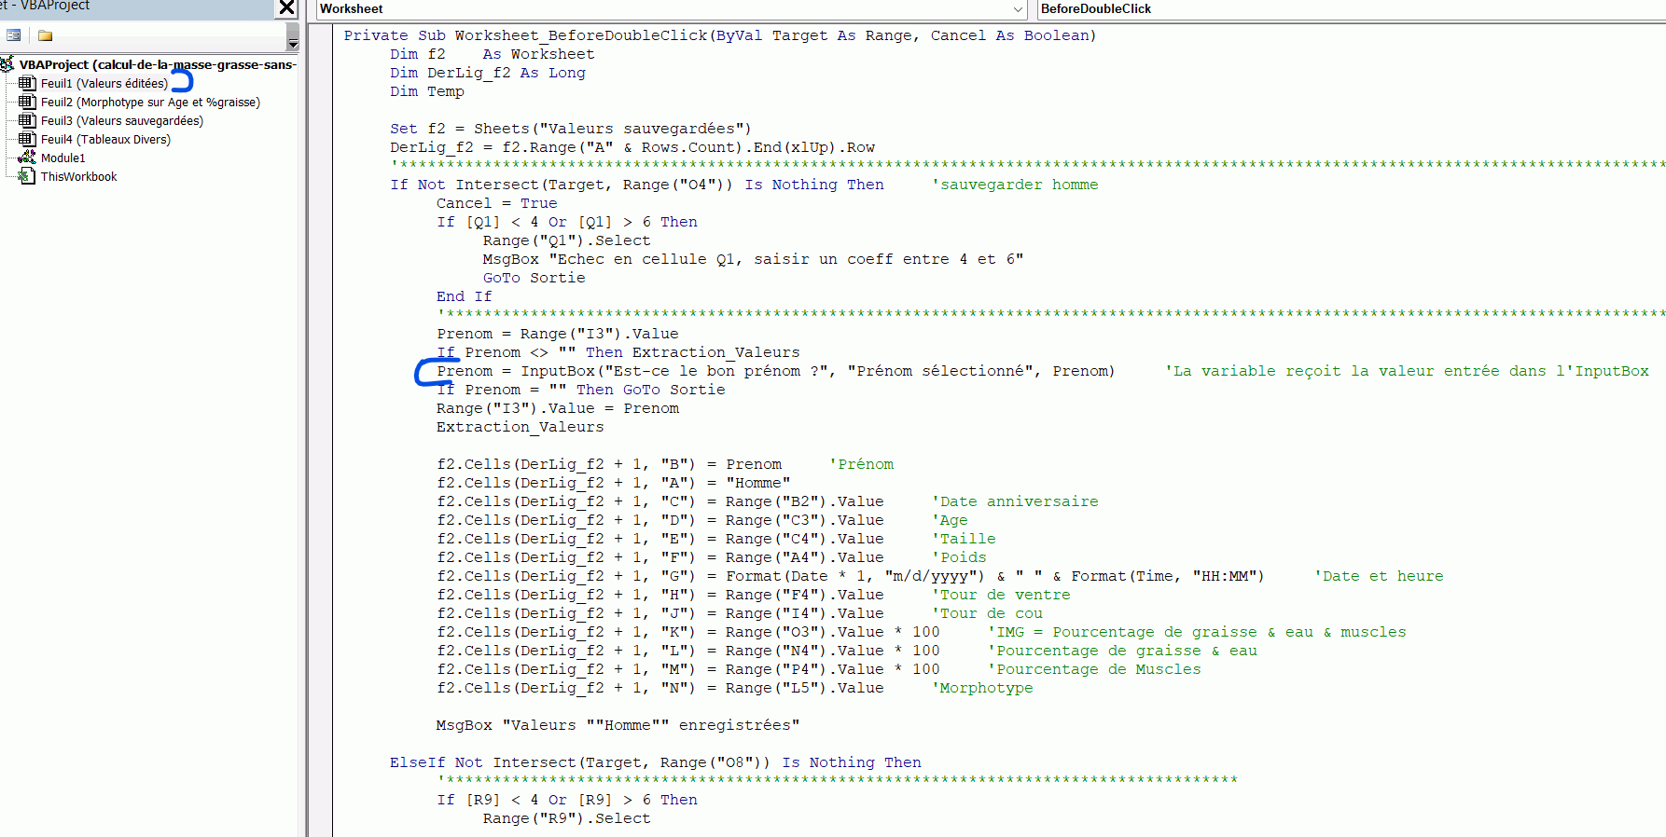Select the VBAProject root node icon
The image size is (1666, 837).
[x=7, y=64]
